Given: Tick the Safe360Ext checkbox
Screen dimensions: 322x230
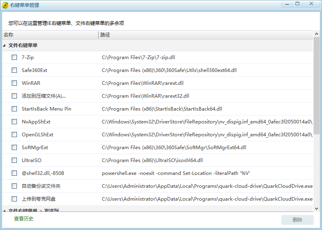Looking at the screenshot, I should pyautogui.click(x=14, y=70).
